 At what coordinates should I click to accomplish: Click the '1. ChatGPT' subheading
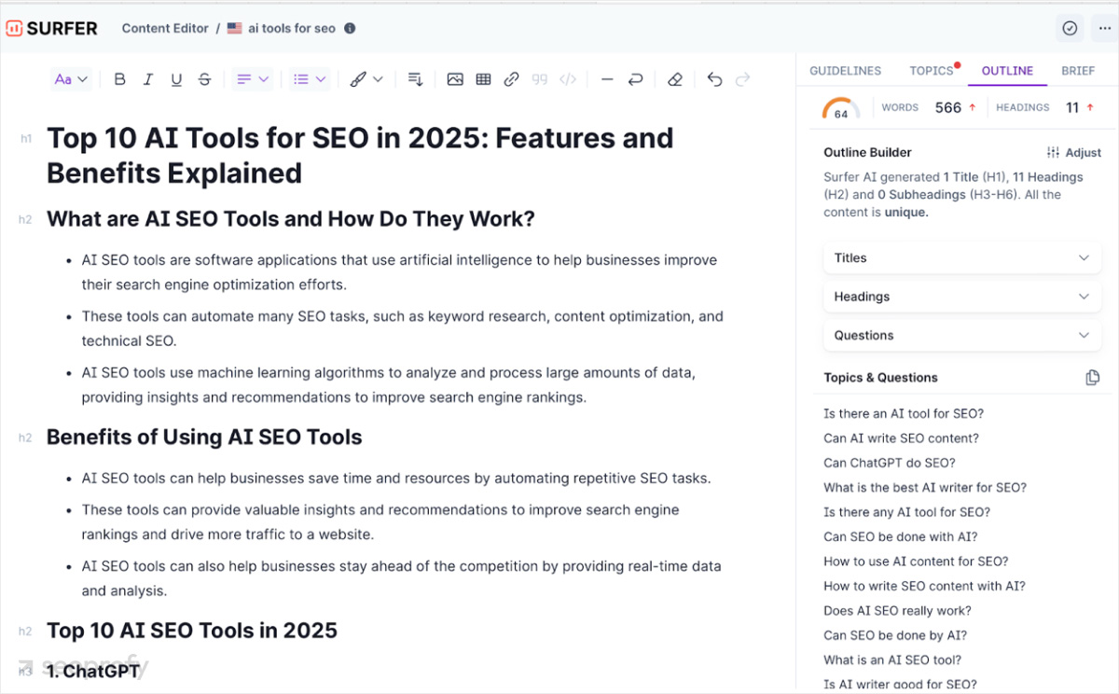(93, 670)
